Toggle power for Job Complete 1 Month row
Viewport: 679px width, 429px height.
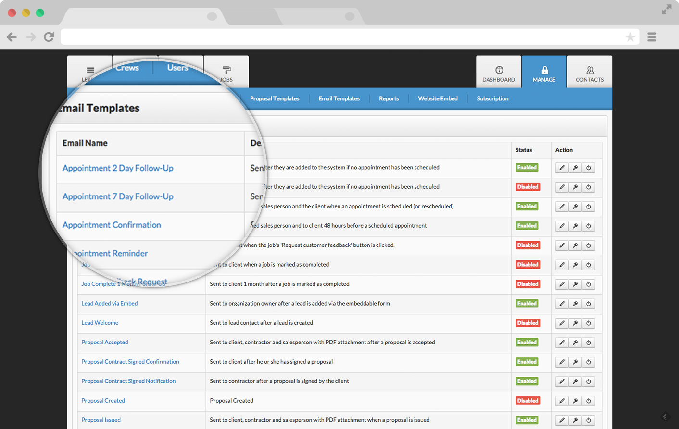pos(589,284)
